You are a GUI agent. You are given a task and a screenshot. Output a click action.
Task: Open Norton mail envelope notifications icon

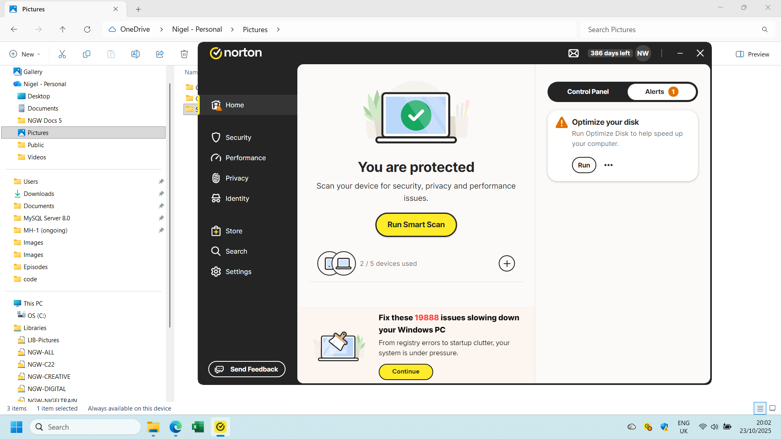[573, 53]
